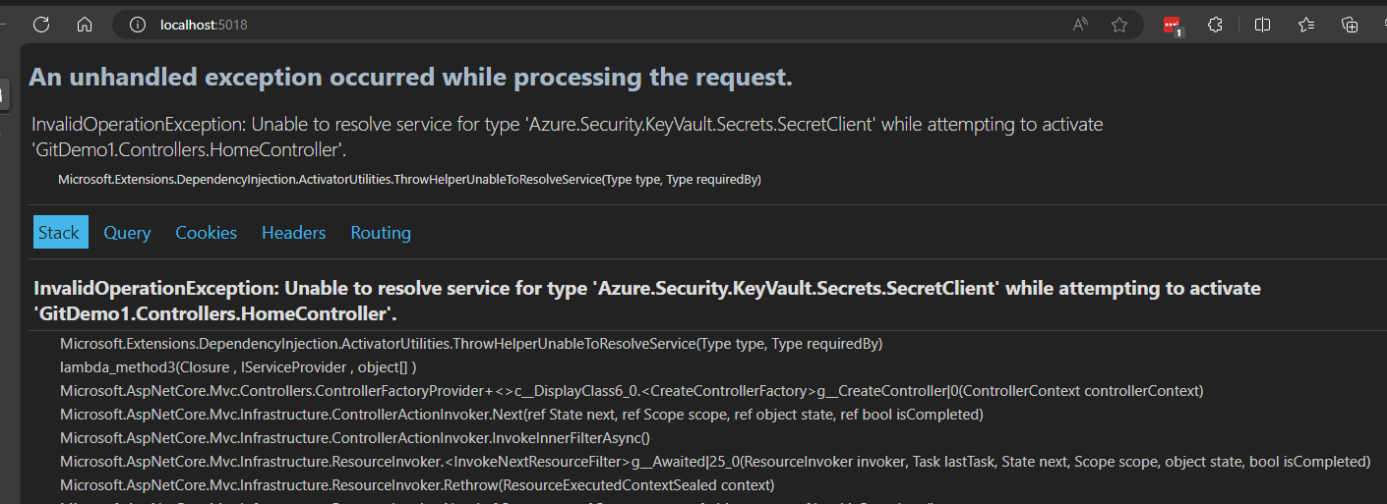Select ResourceInvoker.Rethrow stack frame
1387x504 pixels.
(417, 485)
